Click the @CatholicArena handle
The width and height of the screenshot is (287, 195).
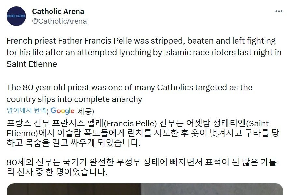click(x=59, y=21)
